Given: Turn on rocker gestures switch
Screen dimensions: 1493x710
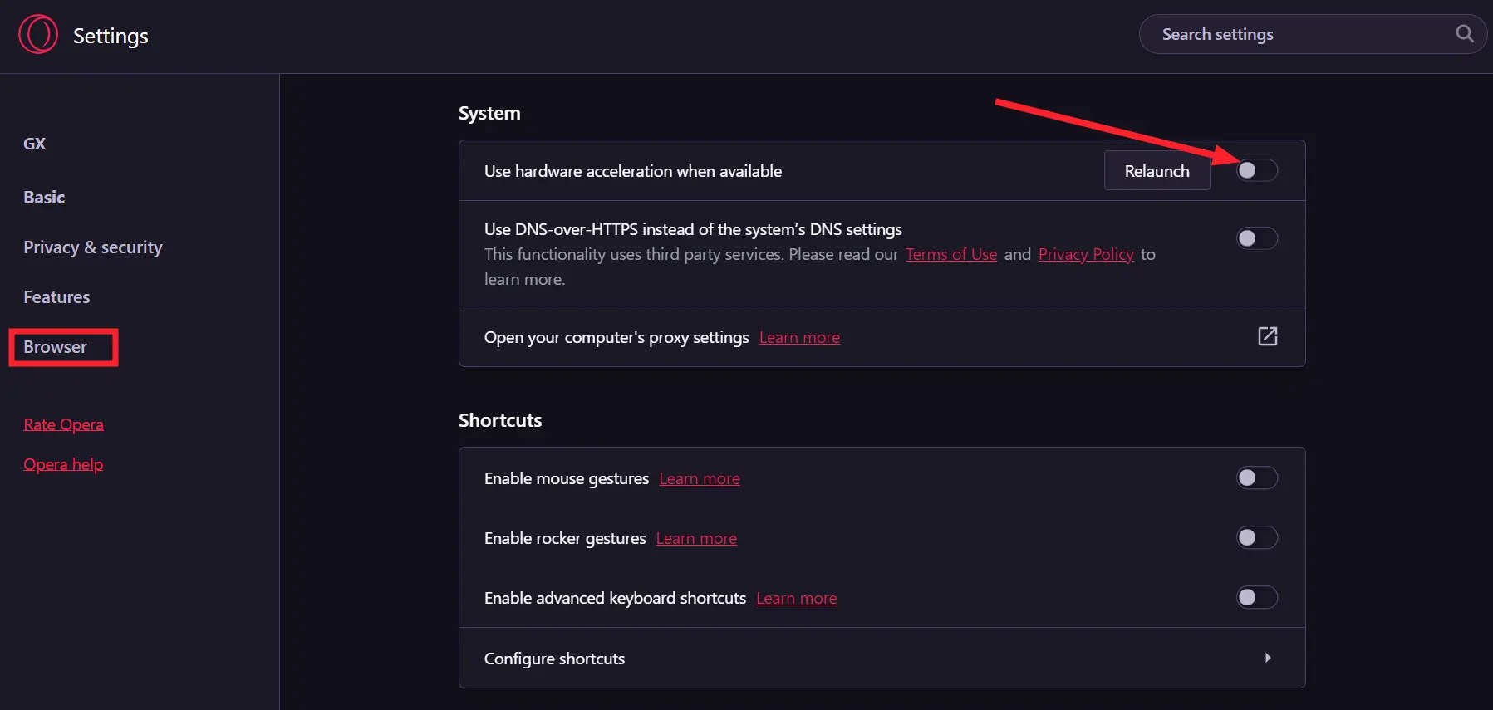Looking at the screenshot, I should coord(1256,537).
